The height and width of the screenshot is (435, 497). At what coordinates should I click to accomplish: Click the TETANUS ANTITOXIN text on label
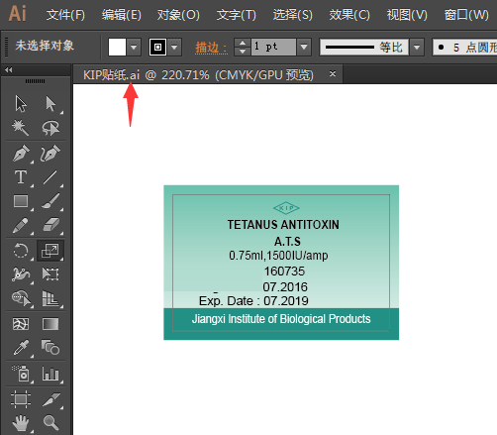click(283, 225)
